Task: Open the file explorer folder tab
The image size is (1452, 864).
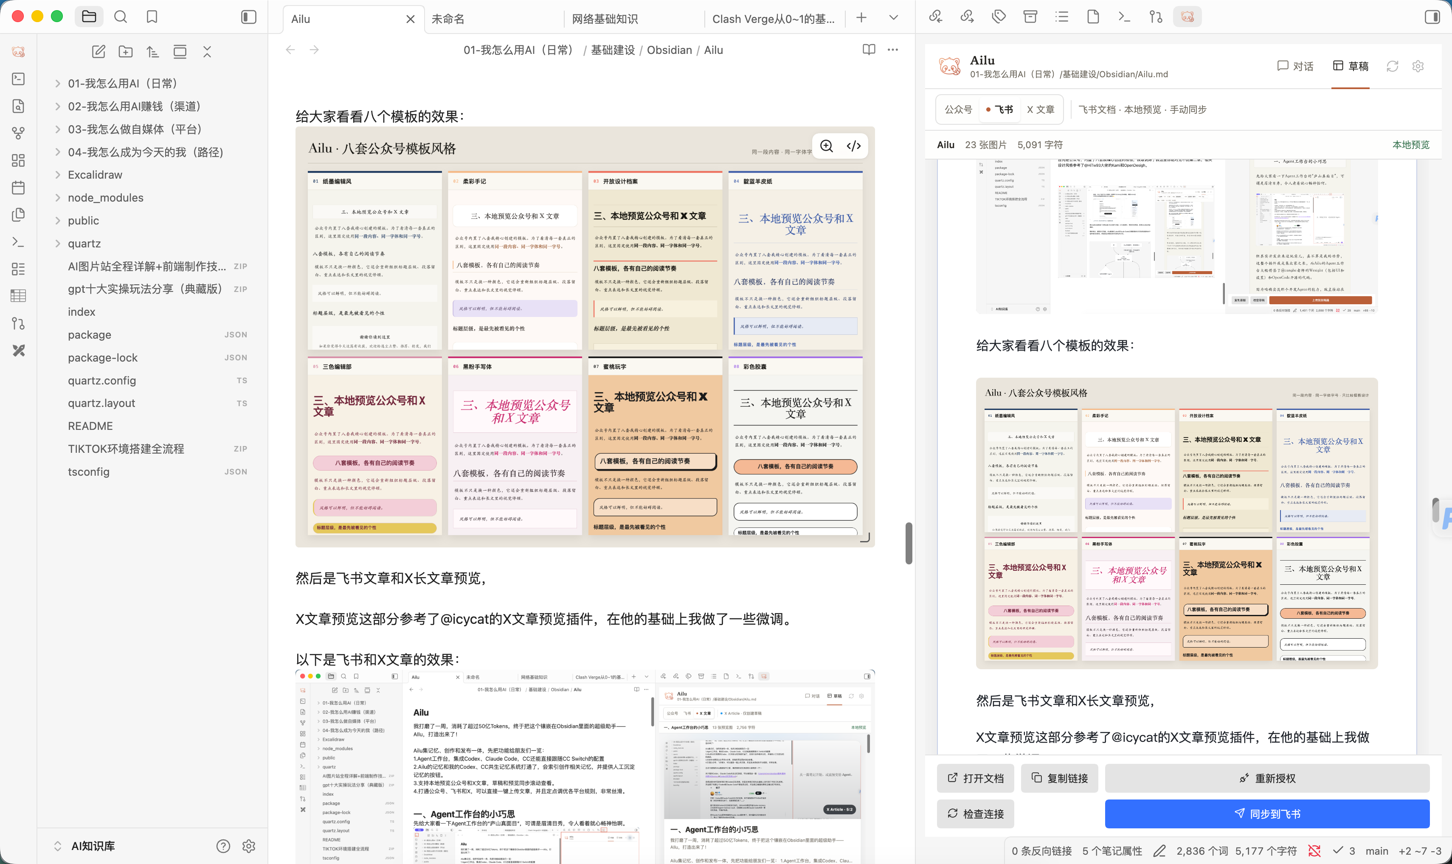Action: (89, 17)
